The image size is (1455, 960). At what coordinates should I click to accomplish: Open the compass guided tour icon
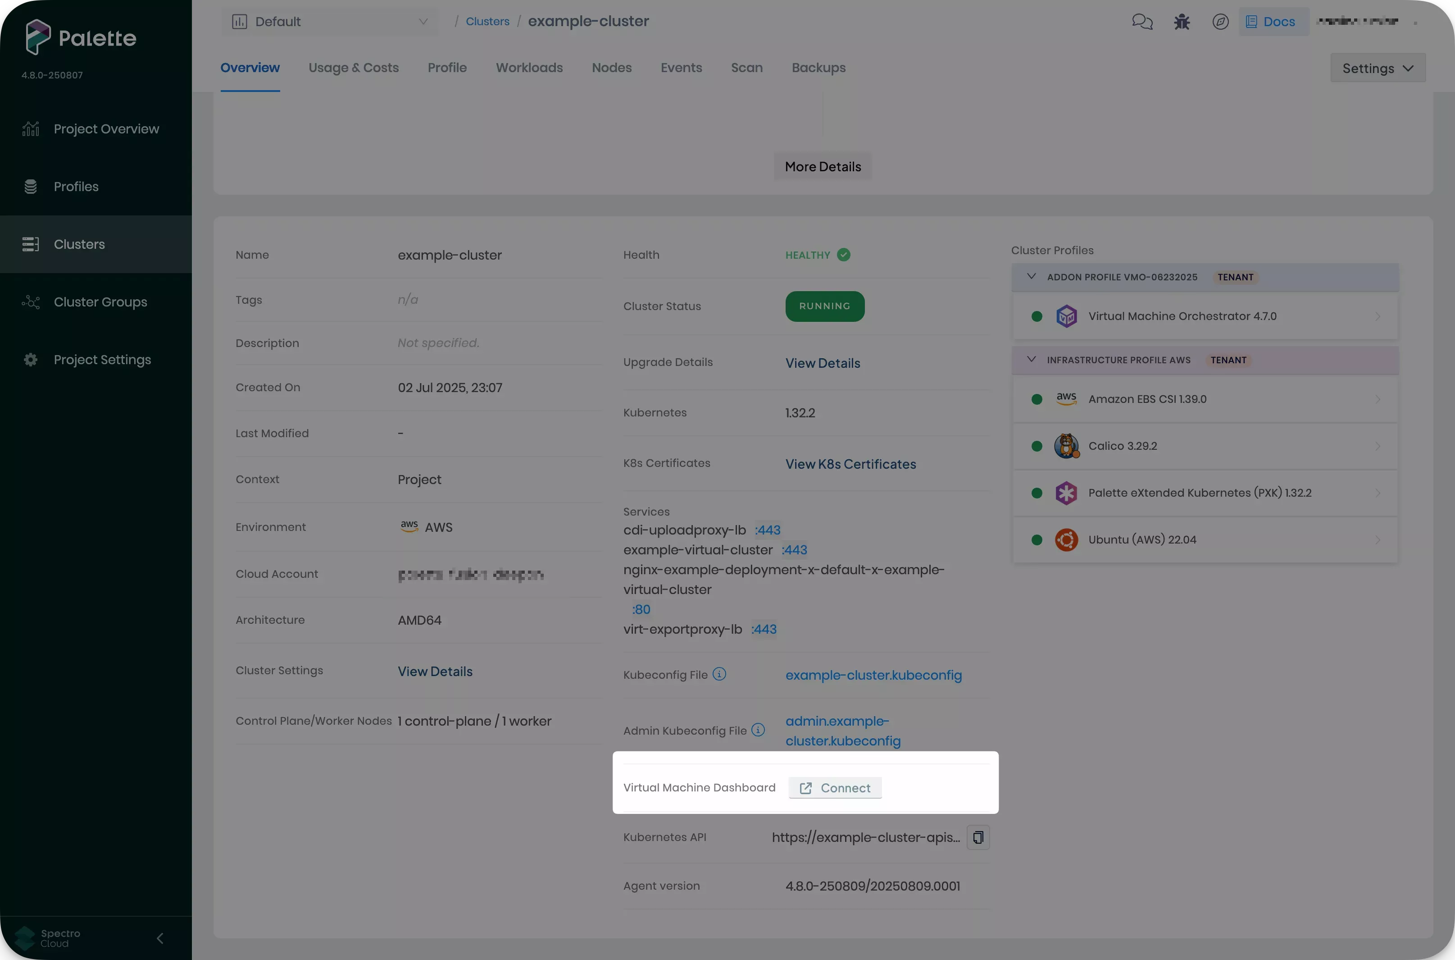(1220, 22)
